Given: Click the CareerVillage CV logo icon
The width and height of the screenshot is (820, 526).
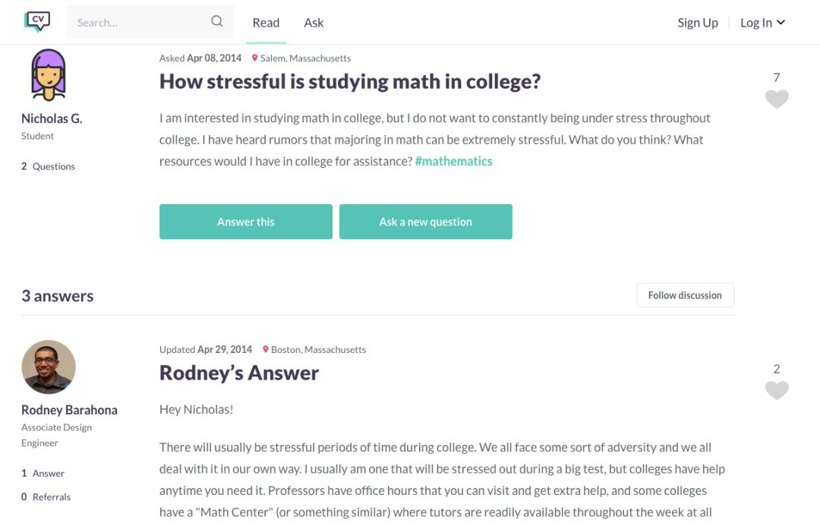Looking at the screenshot, I should pyautogui.click(x=37, y=22).
